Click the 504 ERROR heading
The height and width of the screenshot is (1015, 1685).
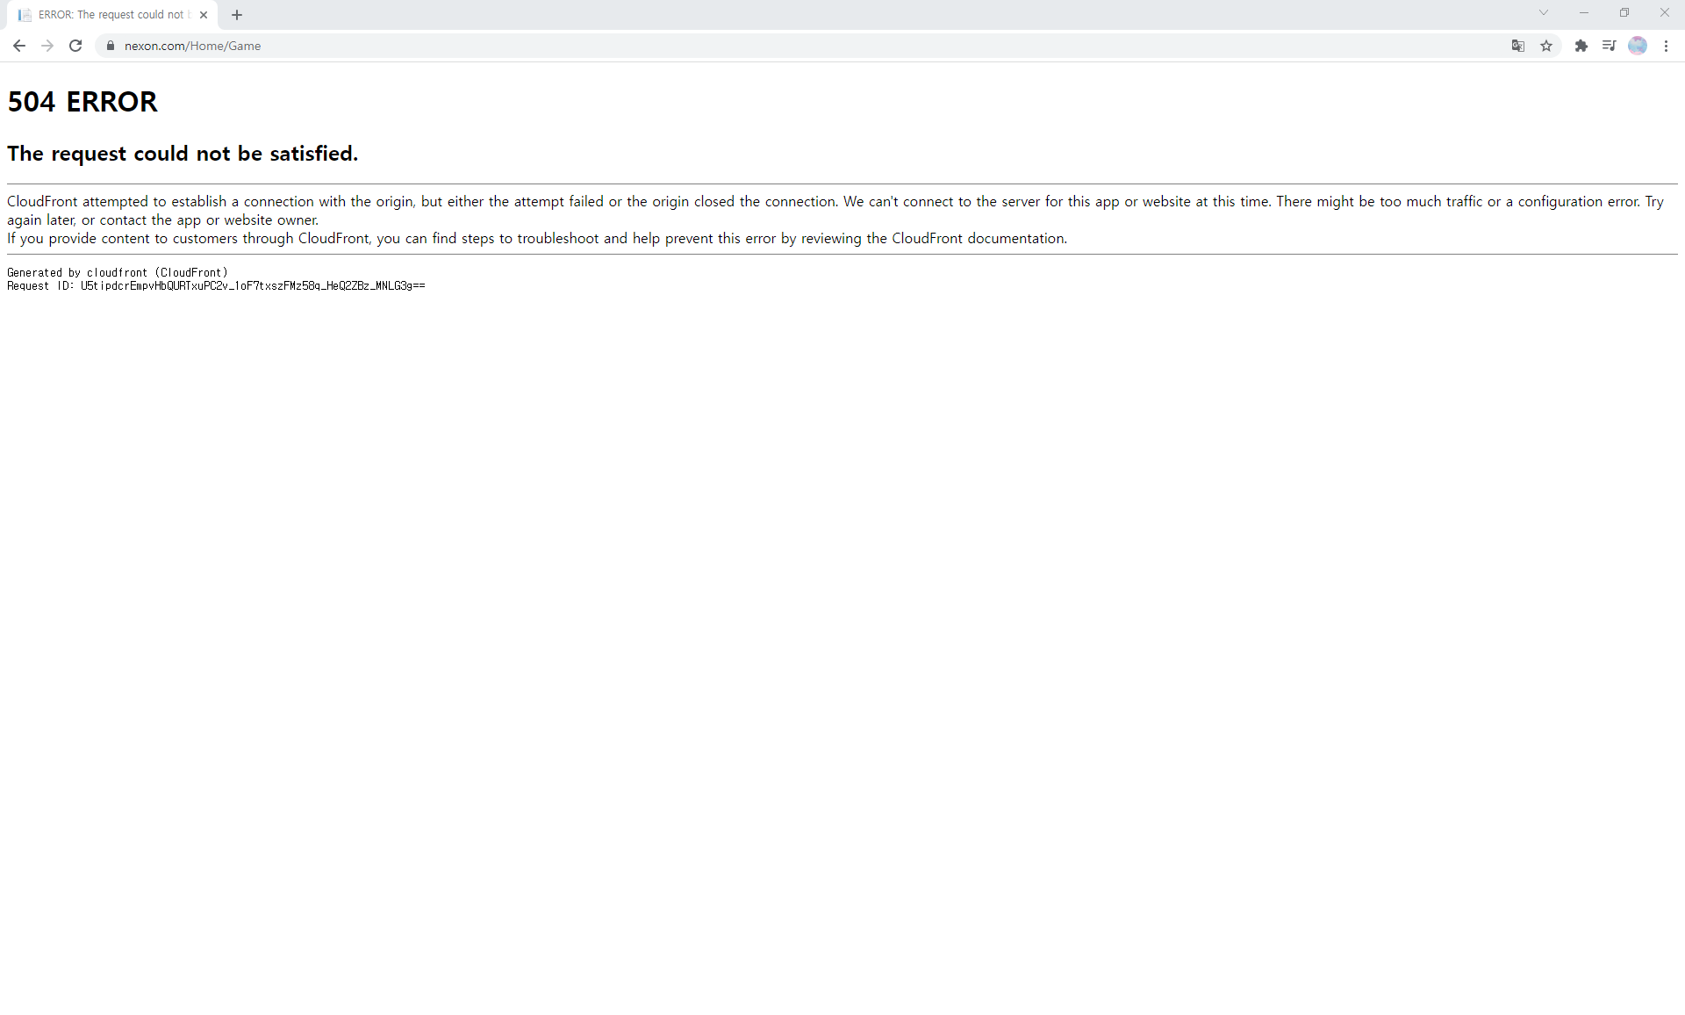(x=82, y=102)
